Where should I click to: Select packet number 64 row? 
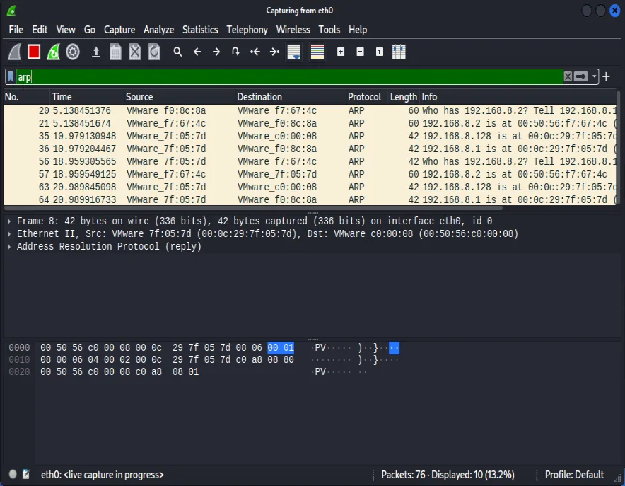click(x=309, y=199)
